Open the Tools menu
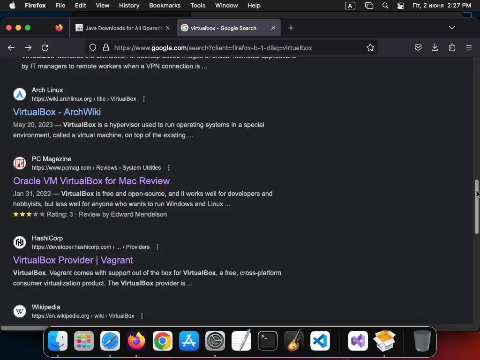Viewport: 480px width, 360px height. pyautogui.click(x=198, y=6)
